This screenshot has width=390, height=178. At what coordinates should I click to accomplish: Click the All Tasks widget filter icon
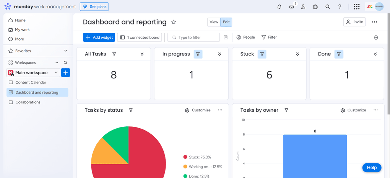(x=114, y=54)
